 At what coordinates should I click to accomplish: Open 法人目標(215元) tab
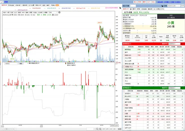tap(159, 9)
